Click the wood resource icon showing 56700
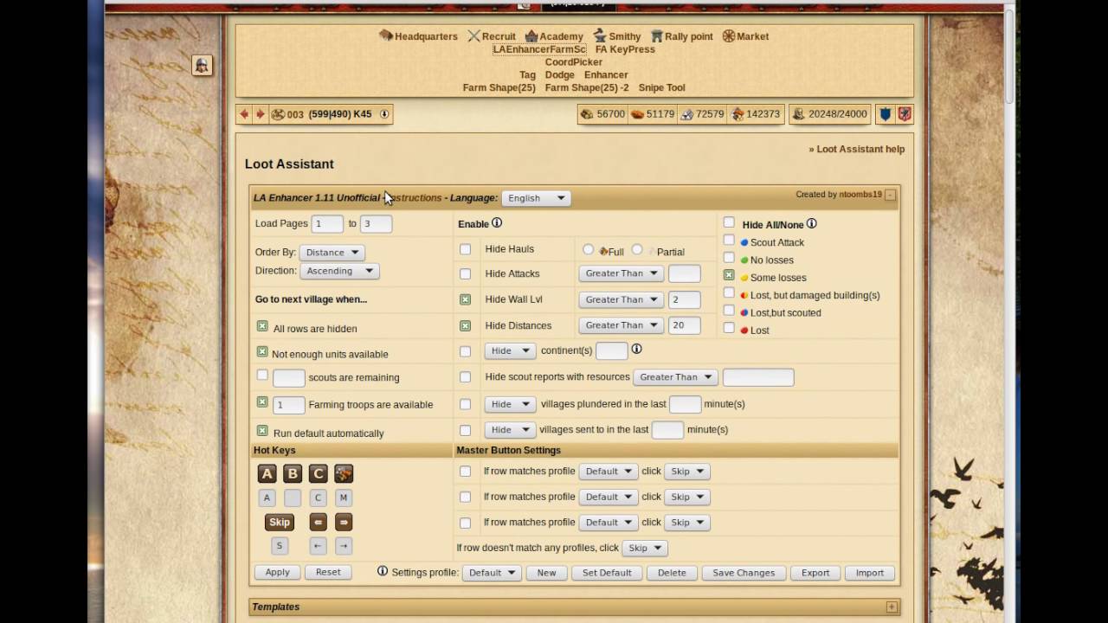This screenshot has width=1108, height=623. [x=587, y=114]
